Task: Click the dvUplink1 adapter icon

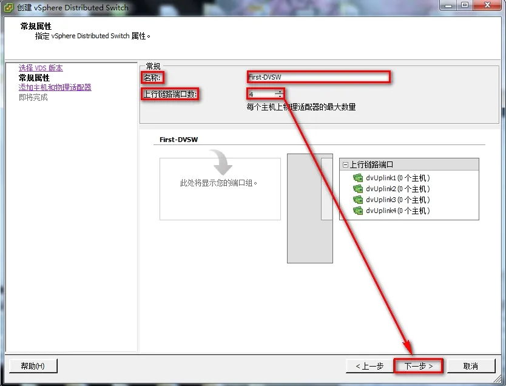Action: (x=358, y=178)
